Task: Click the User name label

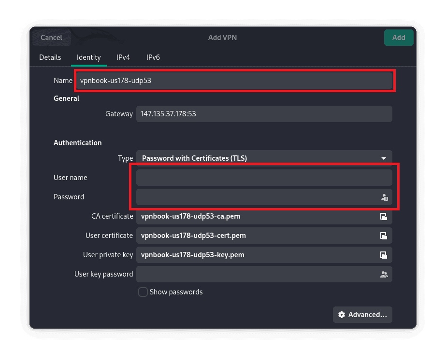Action: click(70, 178)
